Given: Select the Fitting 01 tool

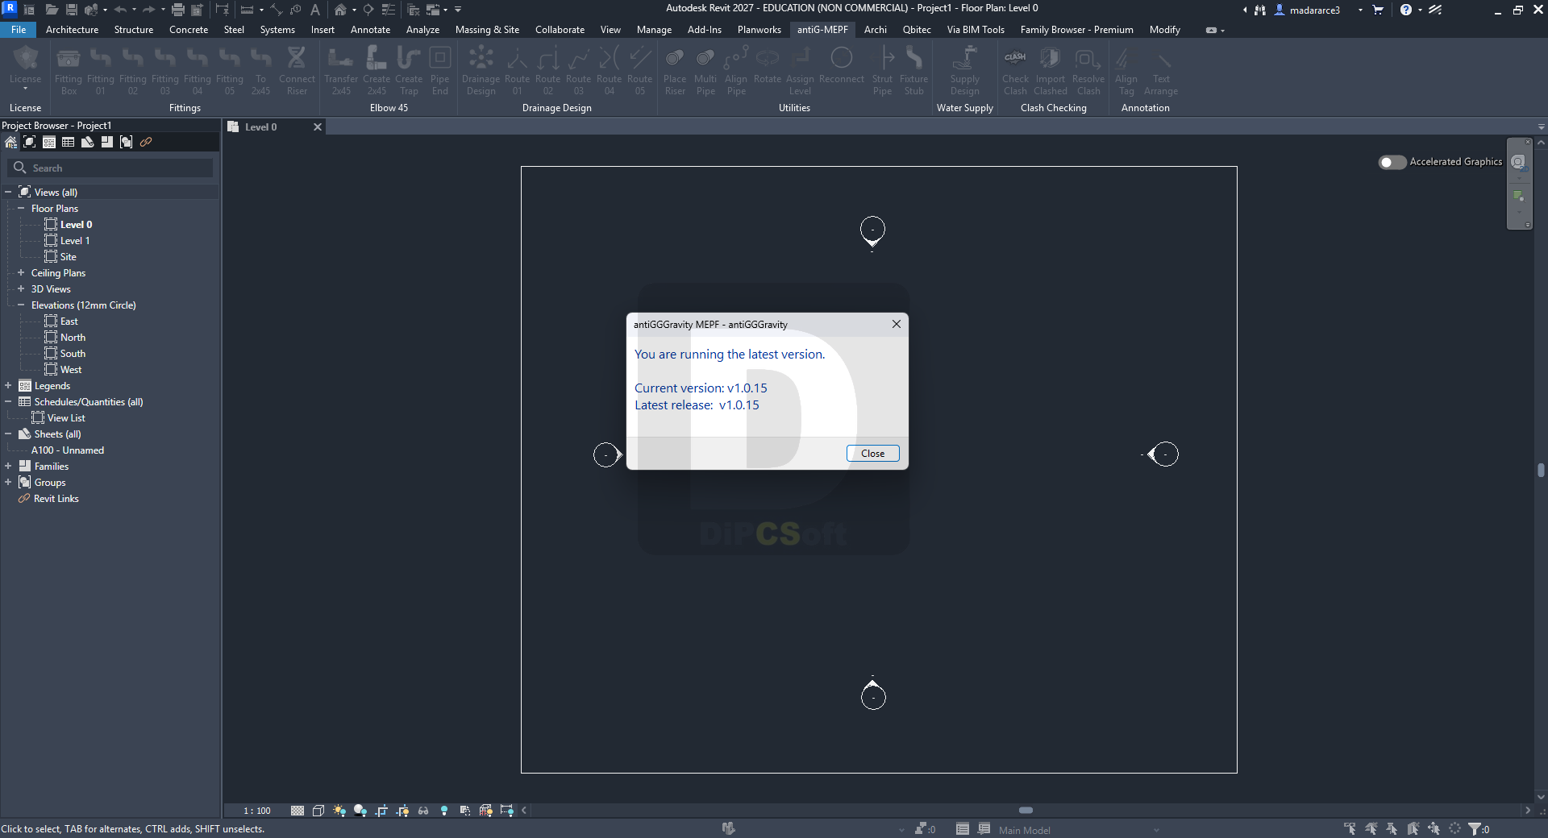Looking at the screenshot, I should pos(101,71).
